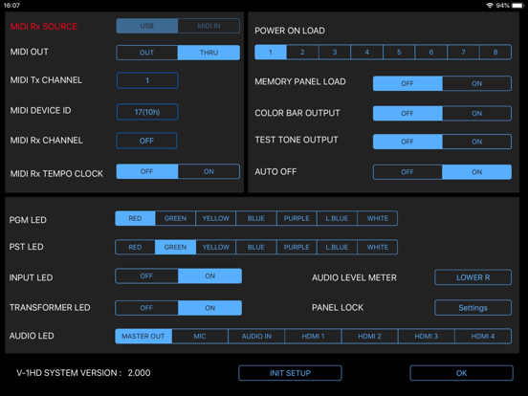Choose L.BLUE for PGM LED
Screen dimensions: 528x396
[x=337, y=218]
